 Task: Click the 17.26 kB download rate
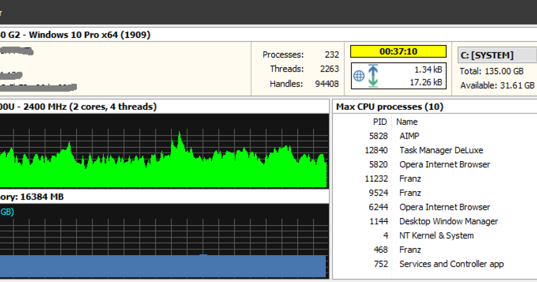coord(426,82)
